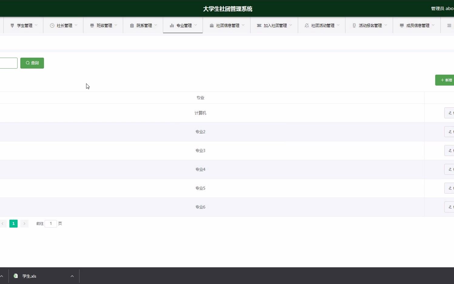The height and width of the screenshot is (284, 454).
Task: Expand the 院系管理 dropdown arrow
Action: 156,25
